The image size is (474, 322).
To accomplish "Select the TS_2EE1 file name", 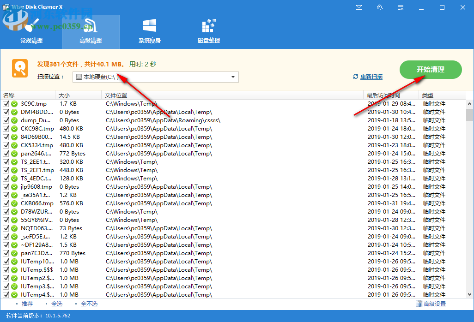I will (36, 162).
